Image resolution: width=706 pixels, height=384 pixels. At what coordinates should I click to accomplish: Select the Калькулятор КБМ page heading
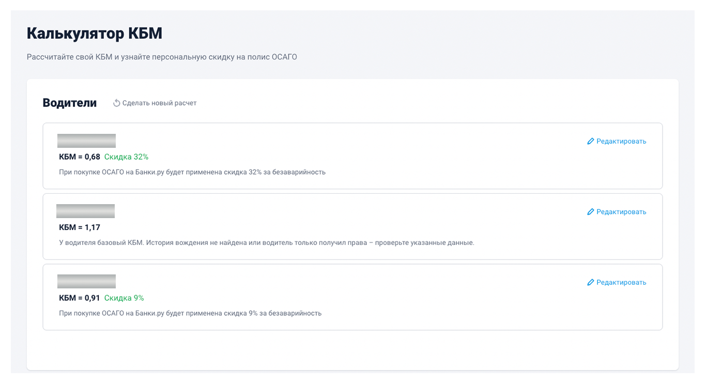tap(95, 34)
